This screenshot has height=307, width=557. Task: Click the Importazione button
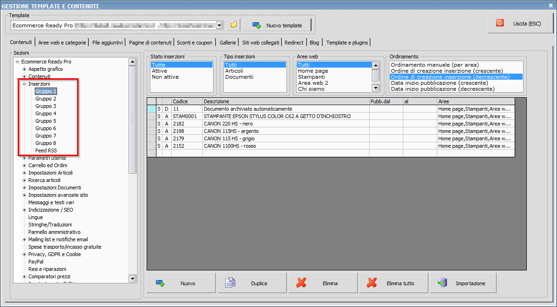pyautogui.click(x=464, y=283)
